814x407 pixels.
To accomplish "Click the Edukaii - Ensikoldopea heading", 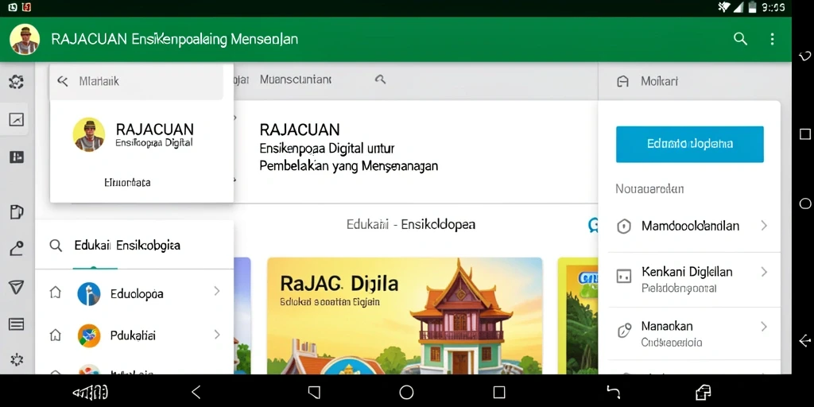I will coord(411,225).
